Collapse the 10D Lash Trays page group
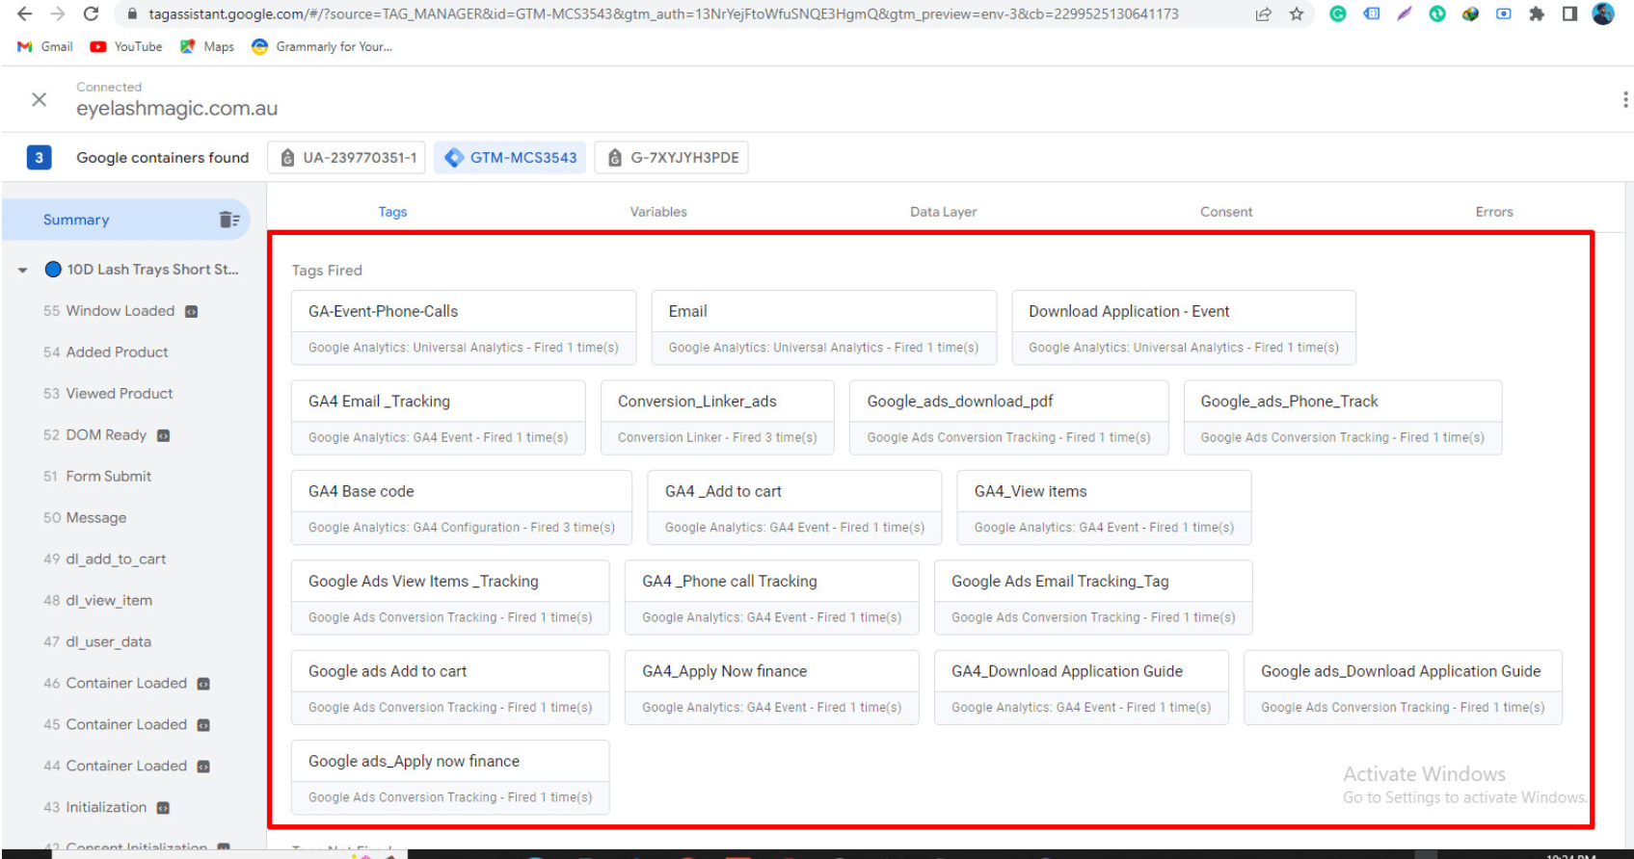1634x859 pixels. (23, 271)
